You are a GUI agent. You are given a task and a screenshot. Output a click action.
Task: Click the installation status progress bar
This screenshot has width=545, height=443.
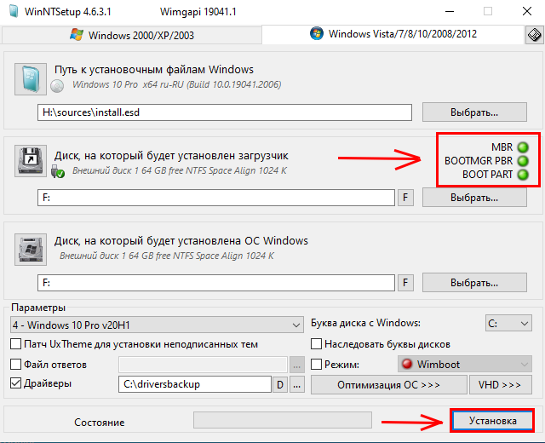click(x=283, y=420)
